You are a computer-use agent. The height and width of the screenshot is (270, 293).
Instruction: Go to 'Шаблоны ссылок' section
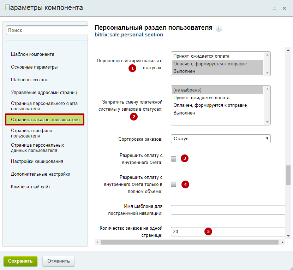tap(29, 80)
